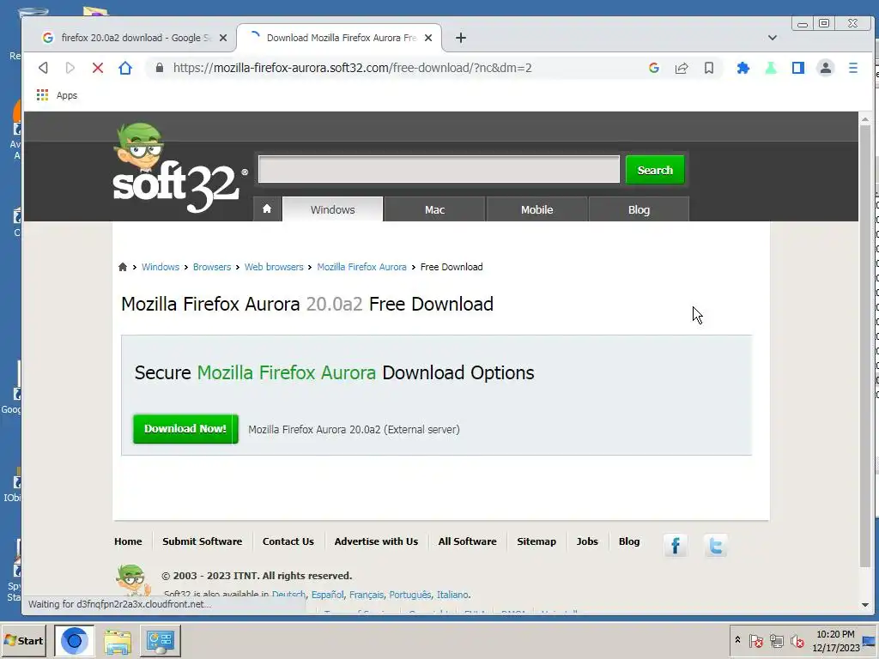
Task: Switch site language to Français
Action: pyautogui.click(x=367, y=595)
